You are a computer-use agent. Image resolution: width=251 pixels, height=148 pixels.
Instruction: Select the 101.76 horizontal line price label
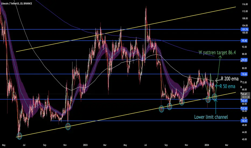pyautogui.click(x=245, y=29)
